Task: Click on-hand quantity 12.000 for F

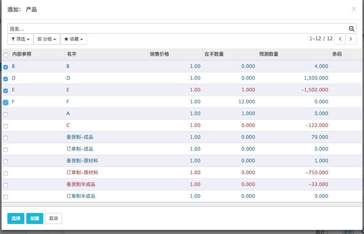Action: pyautogui.click(x=247, y=101)
